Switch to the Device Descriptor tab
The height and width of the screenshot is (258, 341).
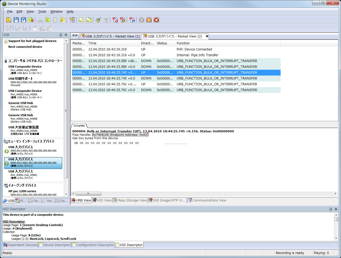point(55,245)
